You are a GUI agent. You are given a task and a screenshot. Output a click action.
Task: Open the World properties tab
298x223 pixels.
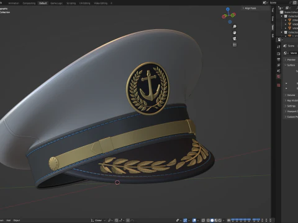pyautogui.click(x=279, y=76)
